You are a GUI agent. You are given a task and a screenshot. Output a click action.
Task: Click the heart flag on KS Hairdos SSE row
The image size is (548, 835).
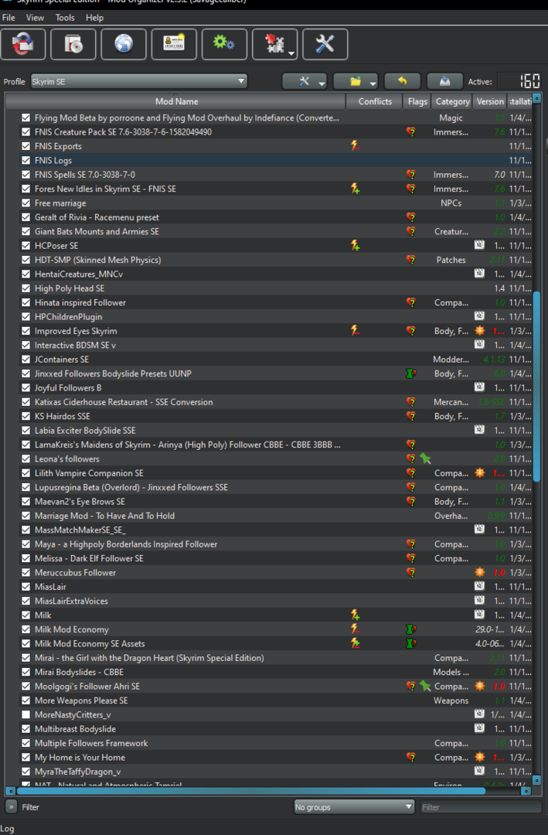[x=410, y=416]
